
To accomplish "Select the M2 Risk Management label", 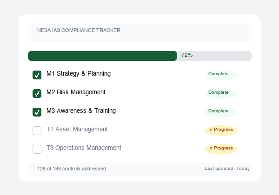I will click(76, 92).
